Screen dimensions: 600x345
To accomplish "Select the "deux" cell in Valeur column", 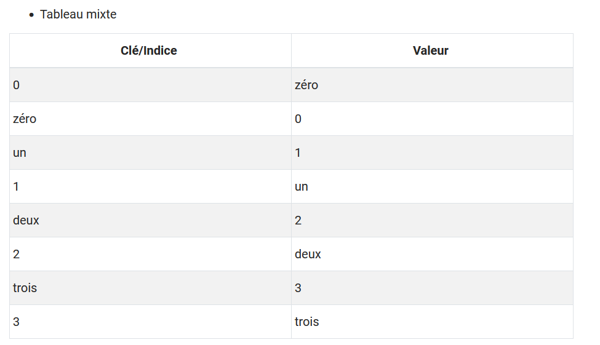I will (308, 254).
